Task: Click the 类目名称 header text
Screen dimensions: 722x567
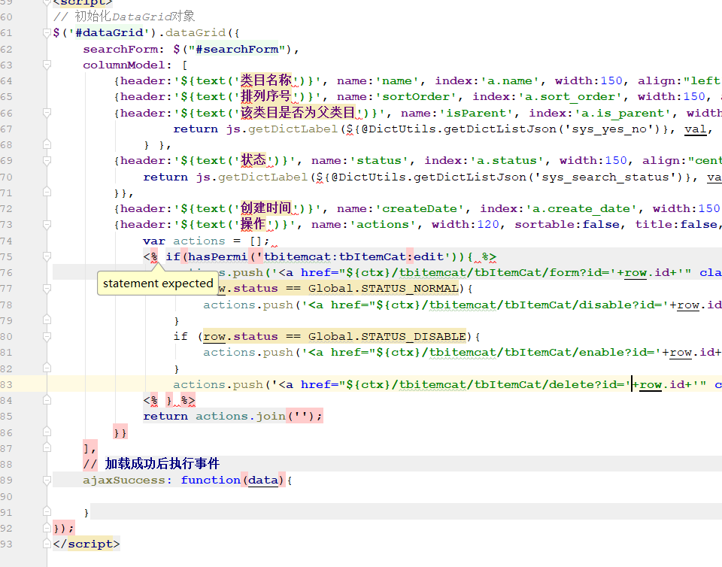Action: [x=266, y=80]
